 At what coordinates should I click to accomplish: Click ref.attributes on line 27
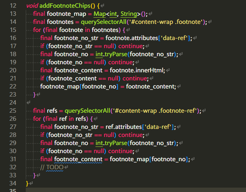(x=123, y=127)
